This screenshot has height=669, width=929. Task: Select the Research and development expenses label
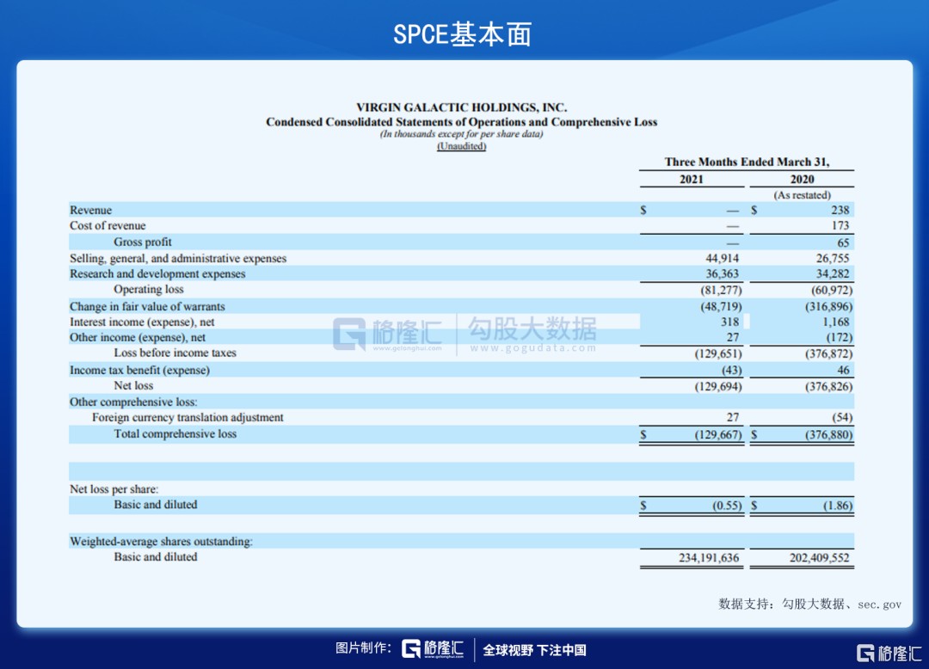157,274
